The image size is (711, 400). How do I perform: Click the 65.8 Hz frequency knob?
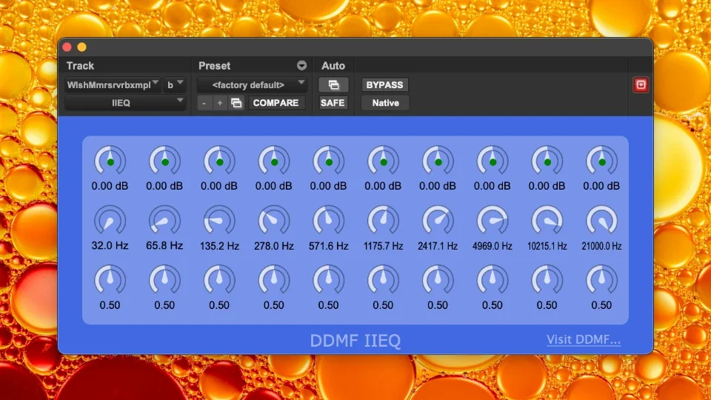(x=164, y=221)
